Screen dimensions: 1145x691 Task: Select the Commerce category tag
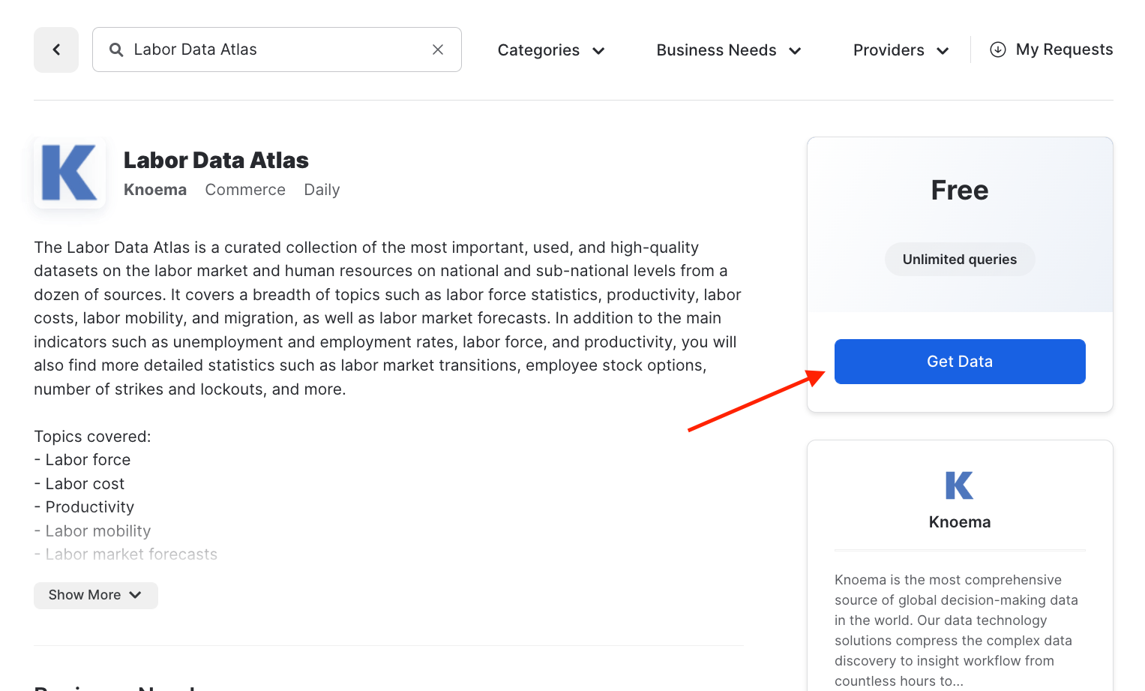pos(245,190)
